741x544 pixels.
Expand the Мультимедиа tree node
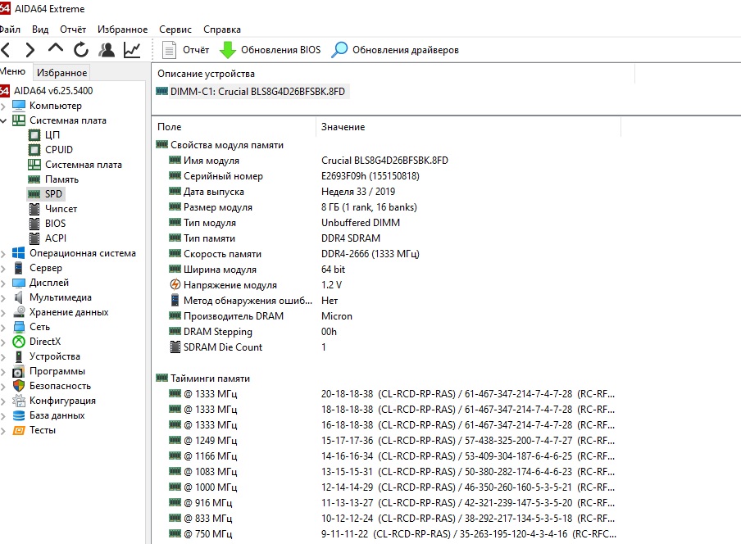3,297
